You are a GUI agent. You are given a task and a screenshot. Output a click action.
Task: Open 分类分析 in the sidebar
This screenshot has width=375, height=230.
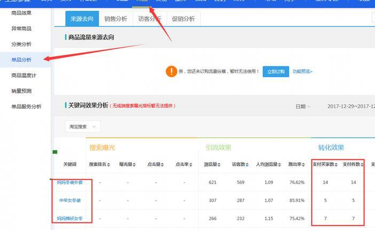click(21, 44)
